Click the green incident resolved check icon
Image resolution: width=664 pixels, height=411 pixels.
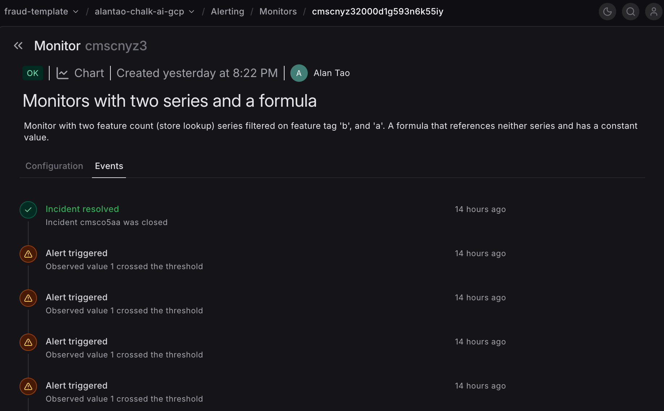click(x=28, y=210)
